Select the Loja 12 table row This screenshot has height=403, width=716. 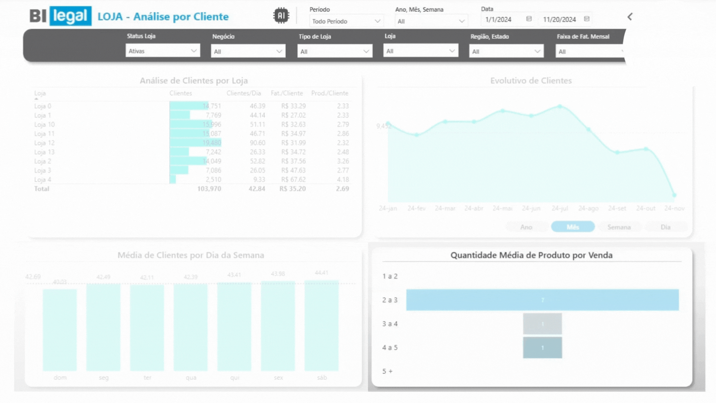coord(44,143)
